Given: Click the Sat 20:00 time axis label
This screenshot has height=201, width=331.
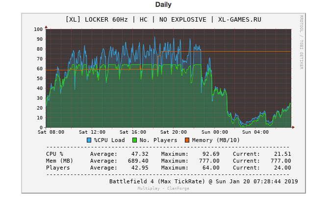Looking at the screenshot, I should (x=174, y=132).
